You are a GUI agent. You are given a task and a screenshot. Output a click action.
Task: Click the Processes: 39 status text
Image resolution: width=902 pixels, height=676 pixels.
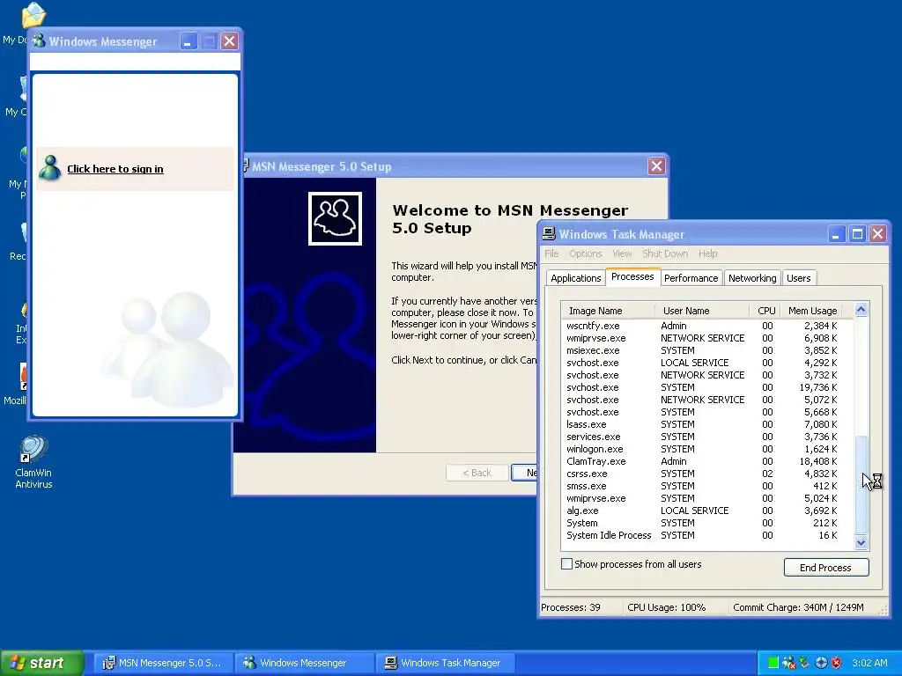click(x=571, y=607)
